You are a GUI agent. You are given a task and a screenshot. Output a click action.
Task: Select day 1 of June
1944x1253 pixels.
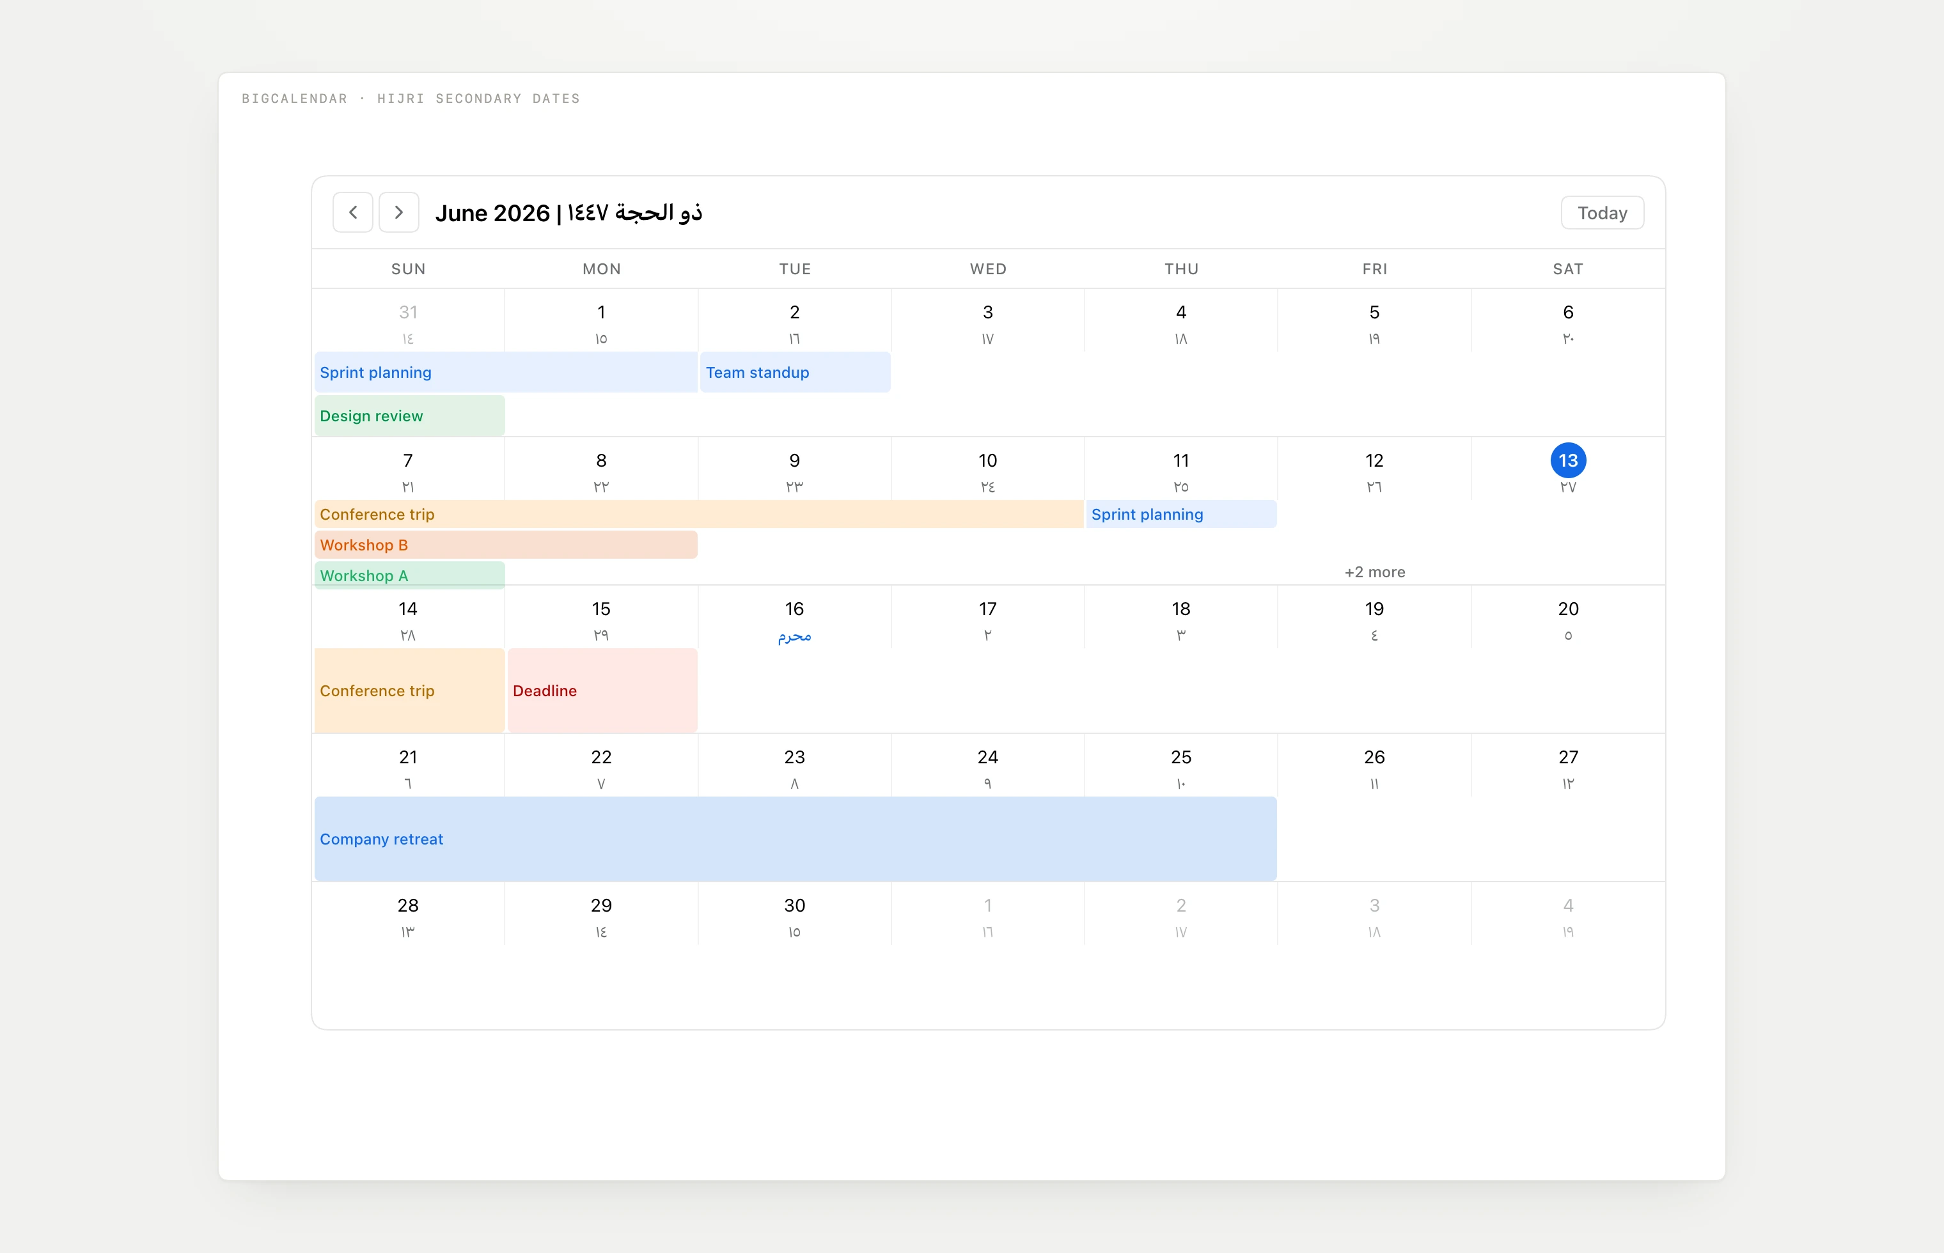[600, 313]
